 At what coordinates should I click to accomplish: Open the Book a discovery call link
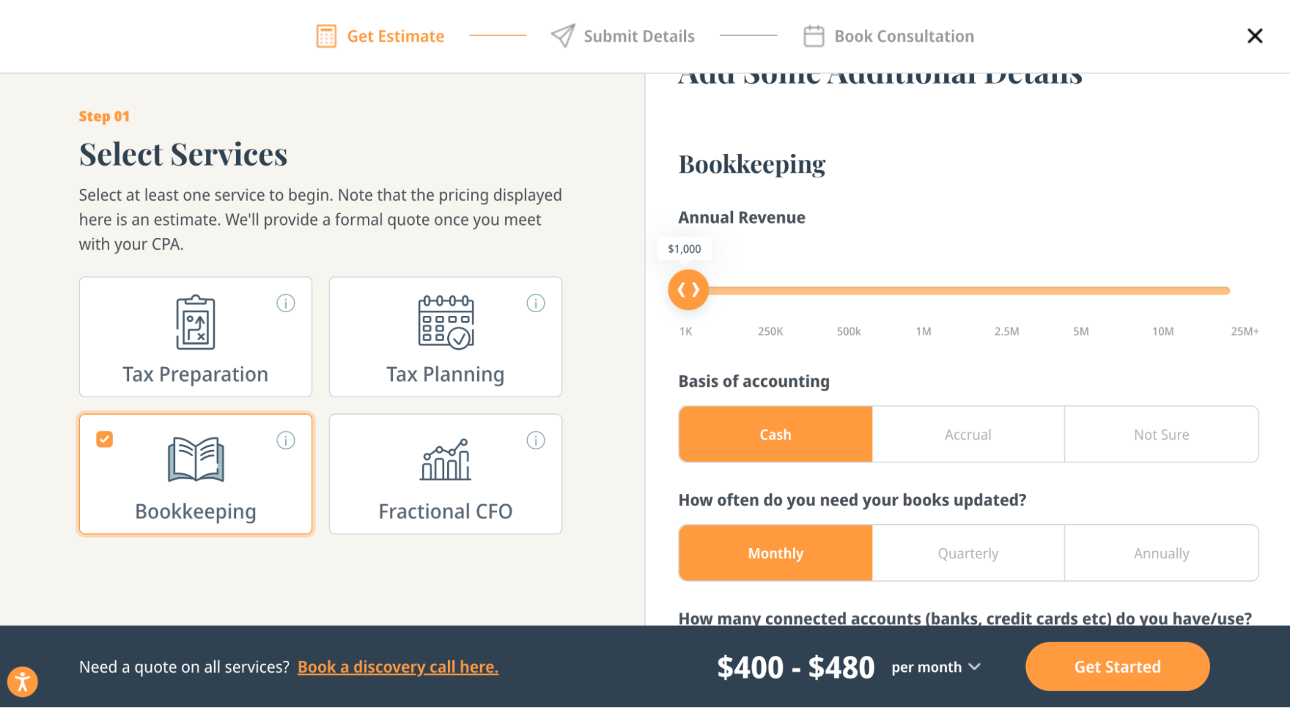click(x=398, y=667)
